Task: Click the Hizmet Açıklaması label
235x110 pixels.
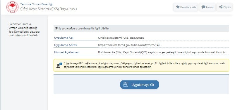Action: point(67,52)
